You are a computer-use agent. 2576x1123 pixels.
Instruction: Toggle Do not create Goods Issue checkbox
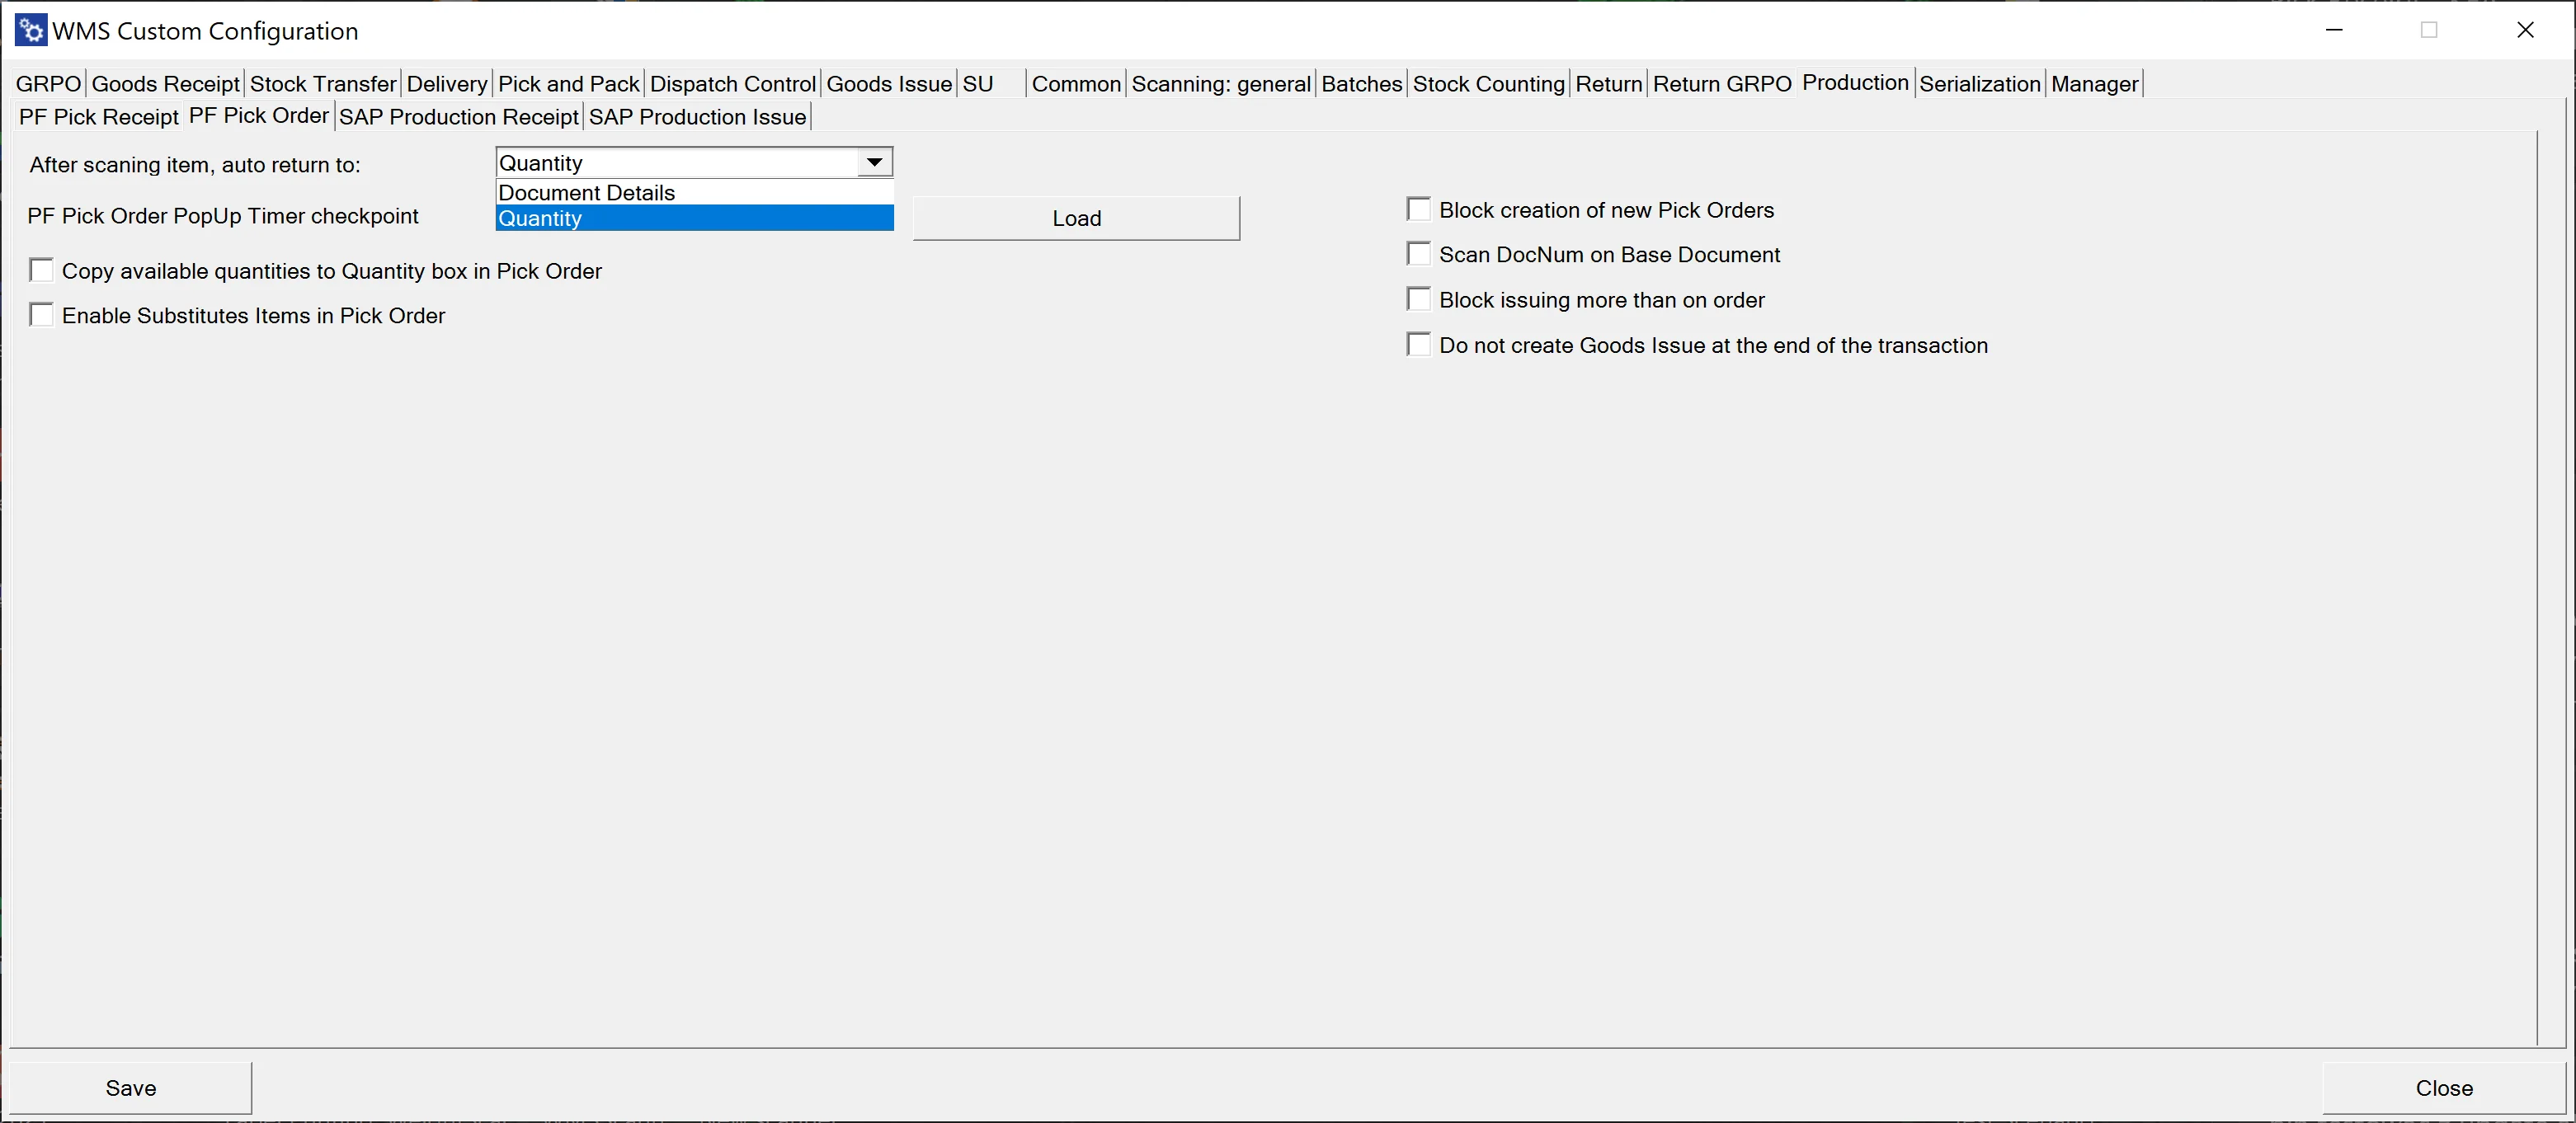pos(1420,345)
